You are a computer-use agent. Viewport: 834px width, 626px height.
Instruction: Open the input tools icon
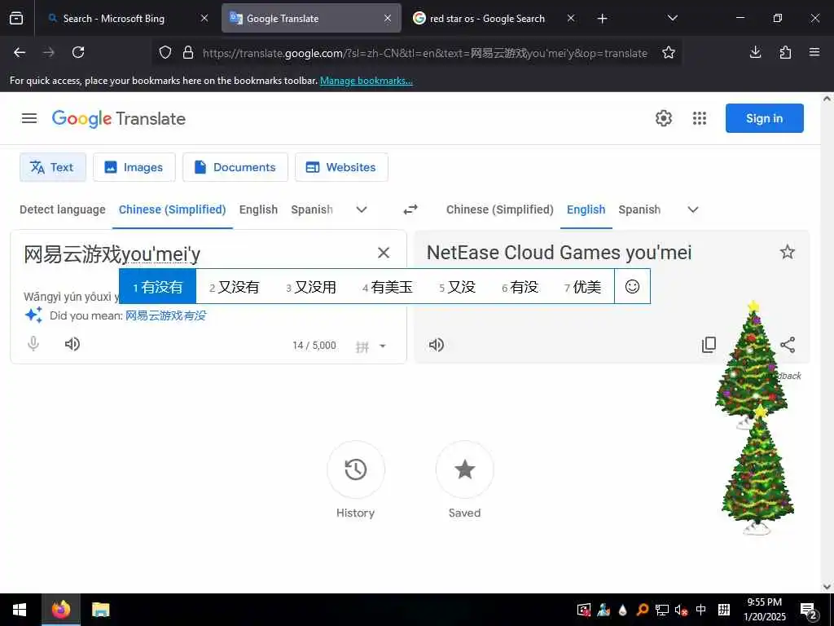tap(362, 347)
